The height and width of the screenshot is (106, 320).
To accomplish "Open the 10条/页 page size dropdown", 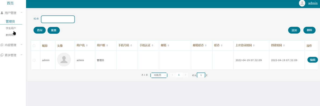I will tap(159, 75).
